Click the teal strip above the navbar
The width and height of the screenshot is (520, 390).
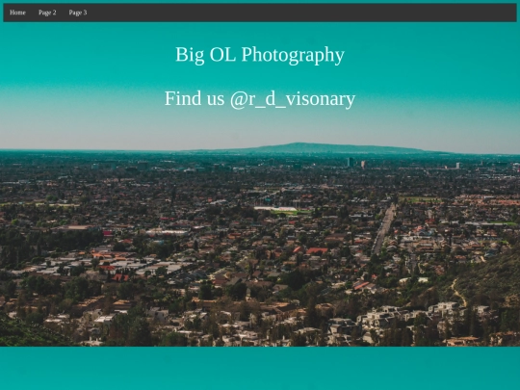[x=260, y=2]
